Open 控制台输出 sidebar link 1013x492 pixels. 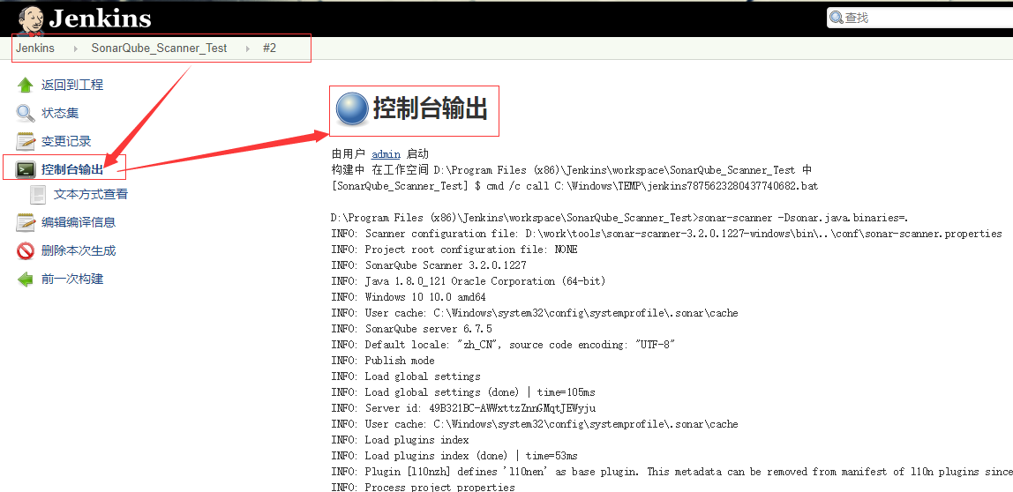pos(72,170)
